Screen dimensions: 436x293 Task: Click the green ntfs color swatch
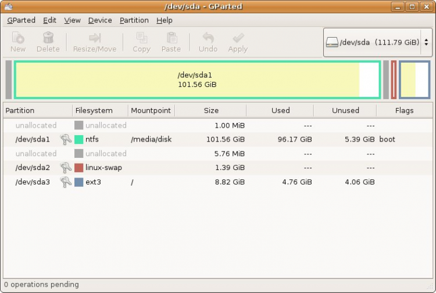[79, 139]
